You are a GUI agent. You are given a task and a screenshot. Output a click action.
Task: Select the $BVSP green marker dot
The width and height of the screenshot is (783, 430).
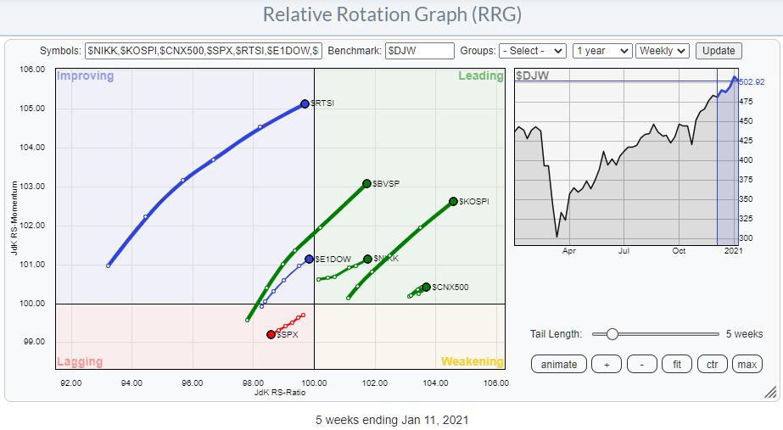click(x=366, y=183)
